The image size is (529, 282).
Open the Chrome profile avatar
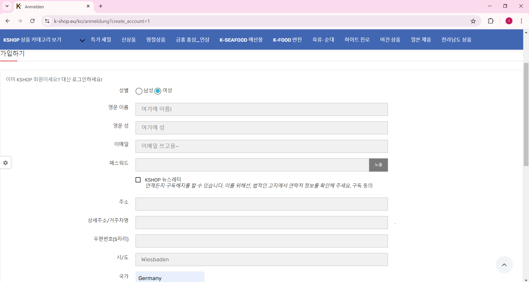coord(509,21)
